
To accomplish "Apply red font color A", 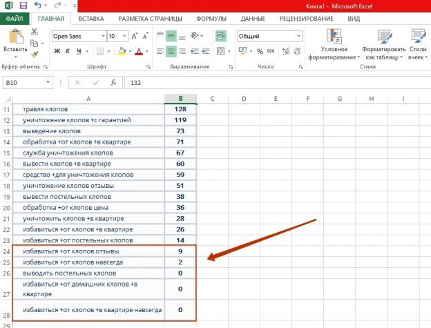I will point(139,51).
